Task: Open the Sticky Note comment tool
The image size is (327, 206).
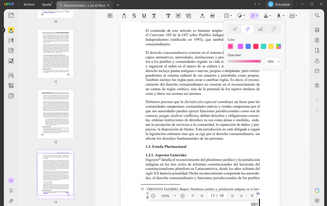Action: point(110,15)
